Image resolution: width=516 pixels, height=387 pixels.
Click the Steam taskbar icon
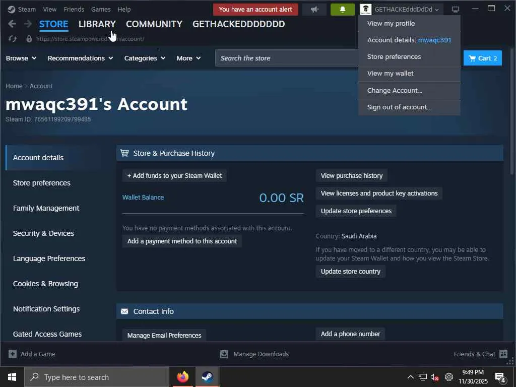coord(207,377)
